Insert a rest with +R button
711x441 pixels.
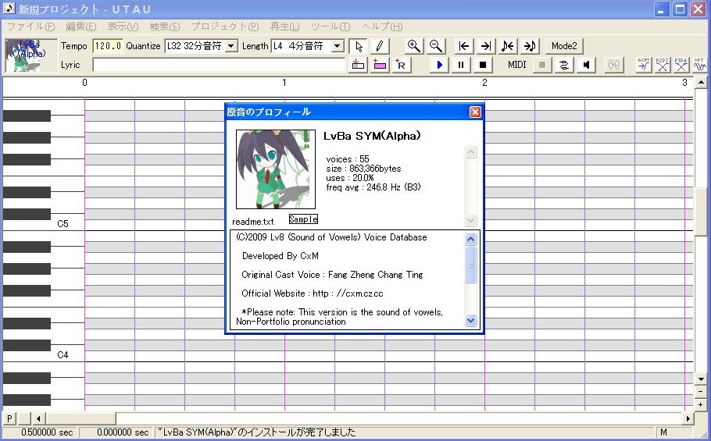coord(401,66)
